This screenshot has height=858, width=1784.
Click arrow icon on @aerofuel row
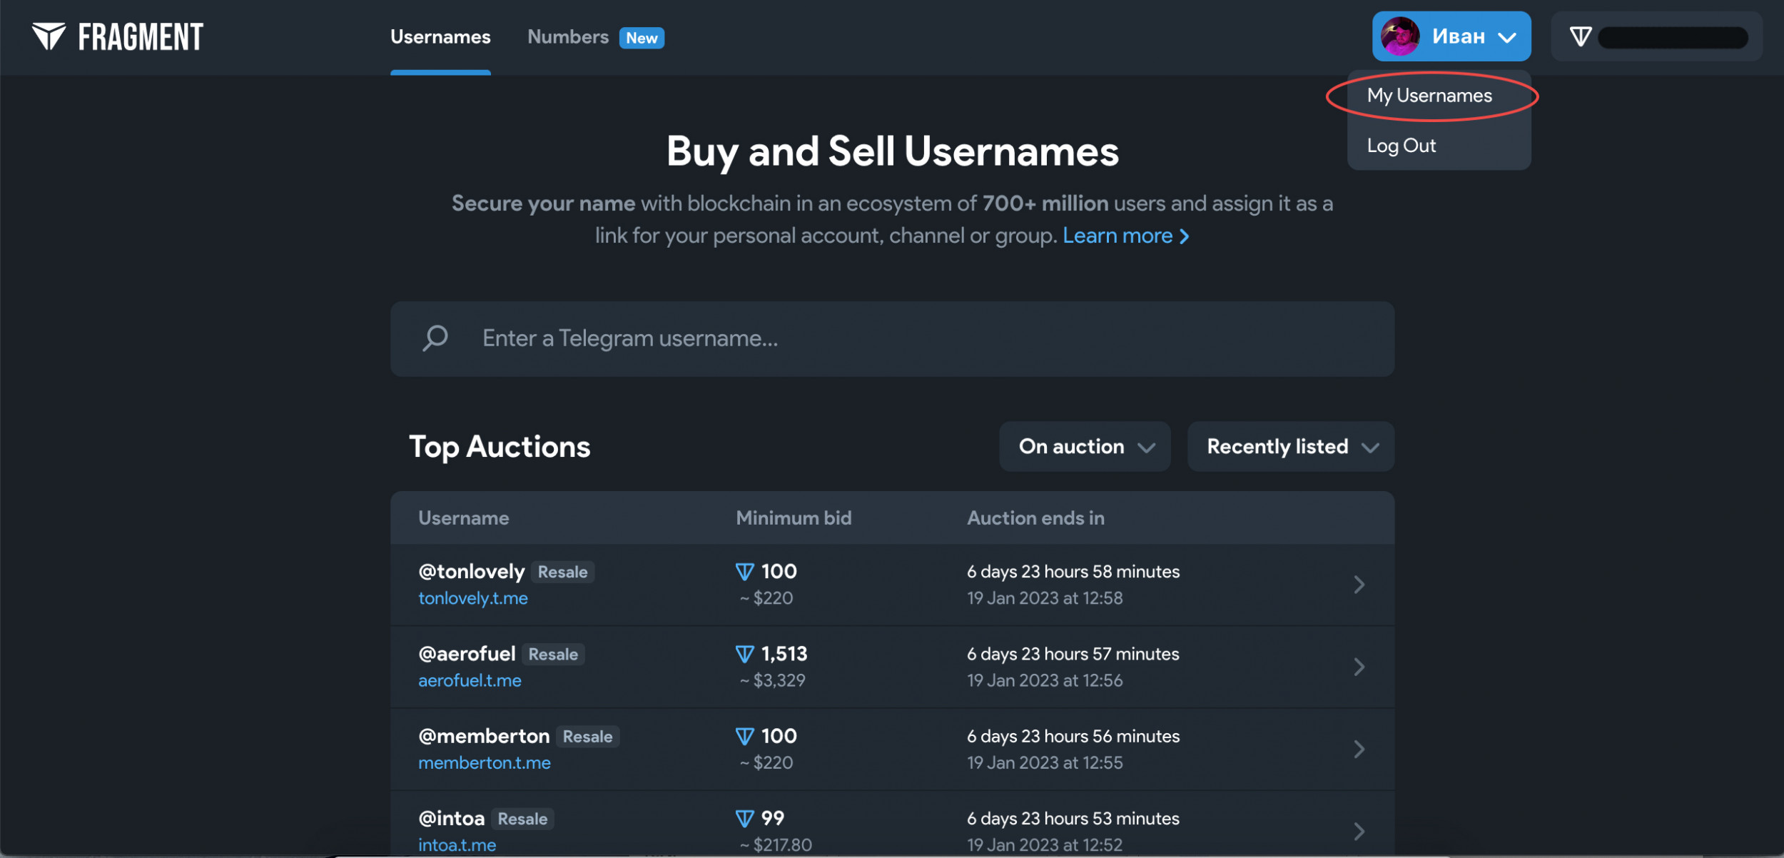1359,667
